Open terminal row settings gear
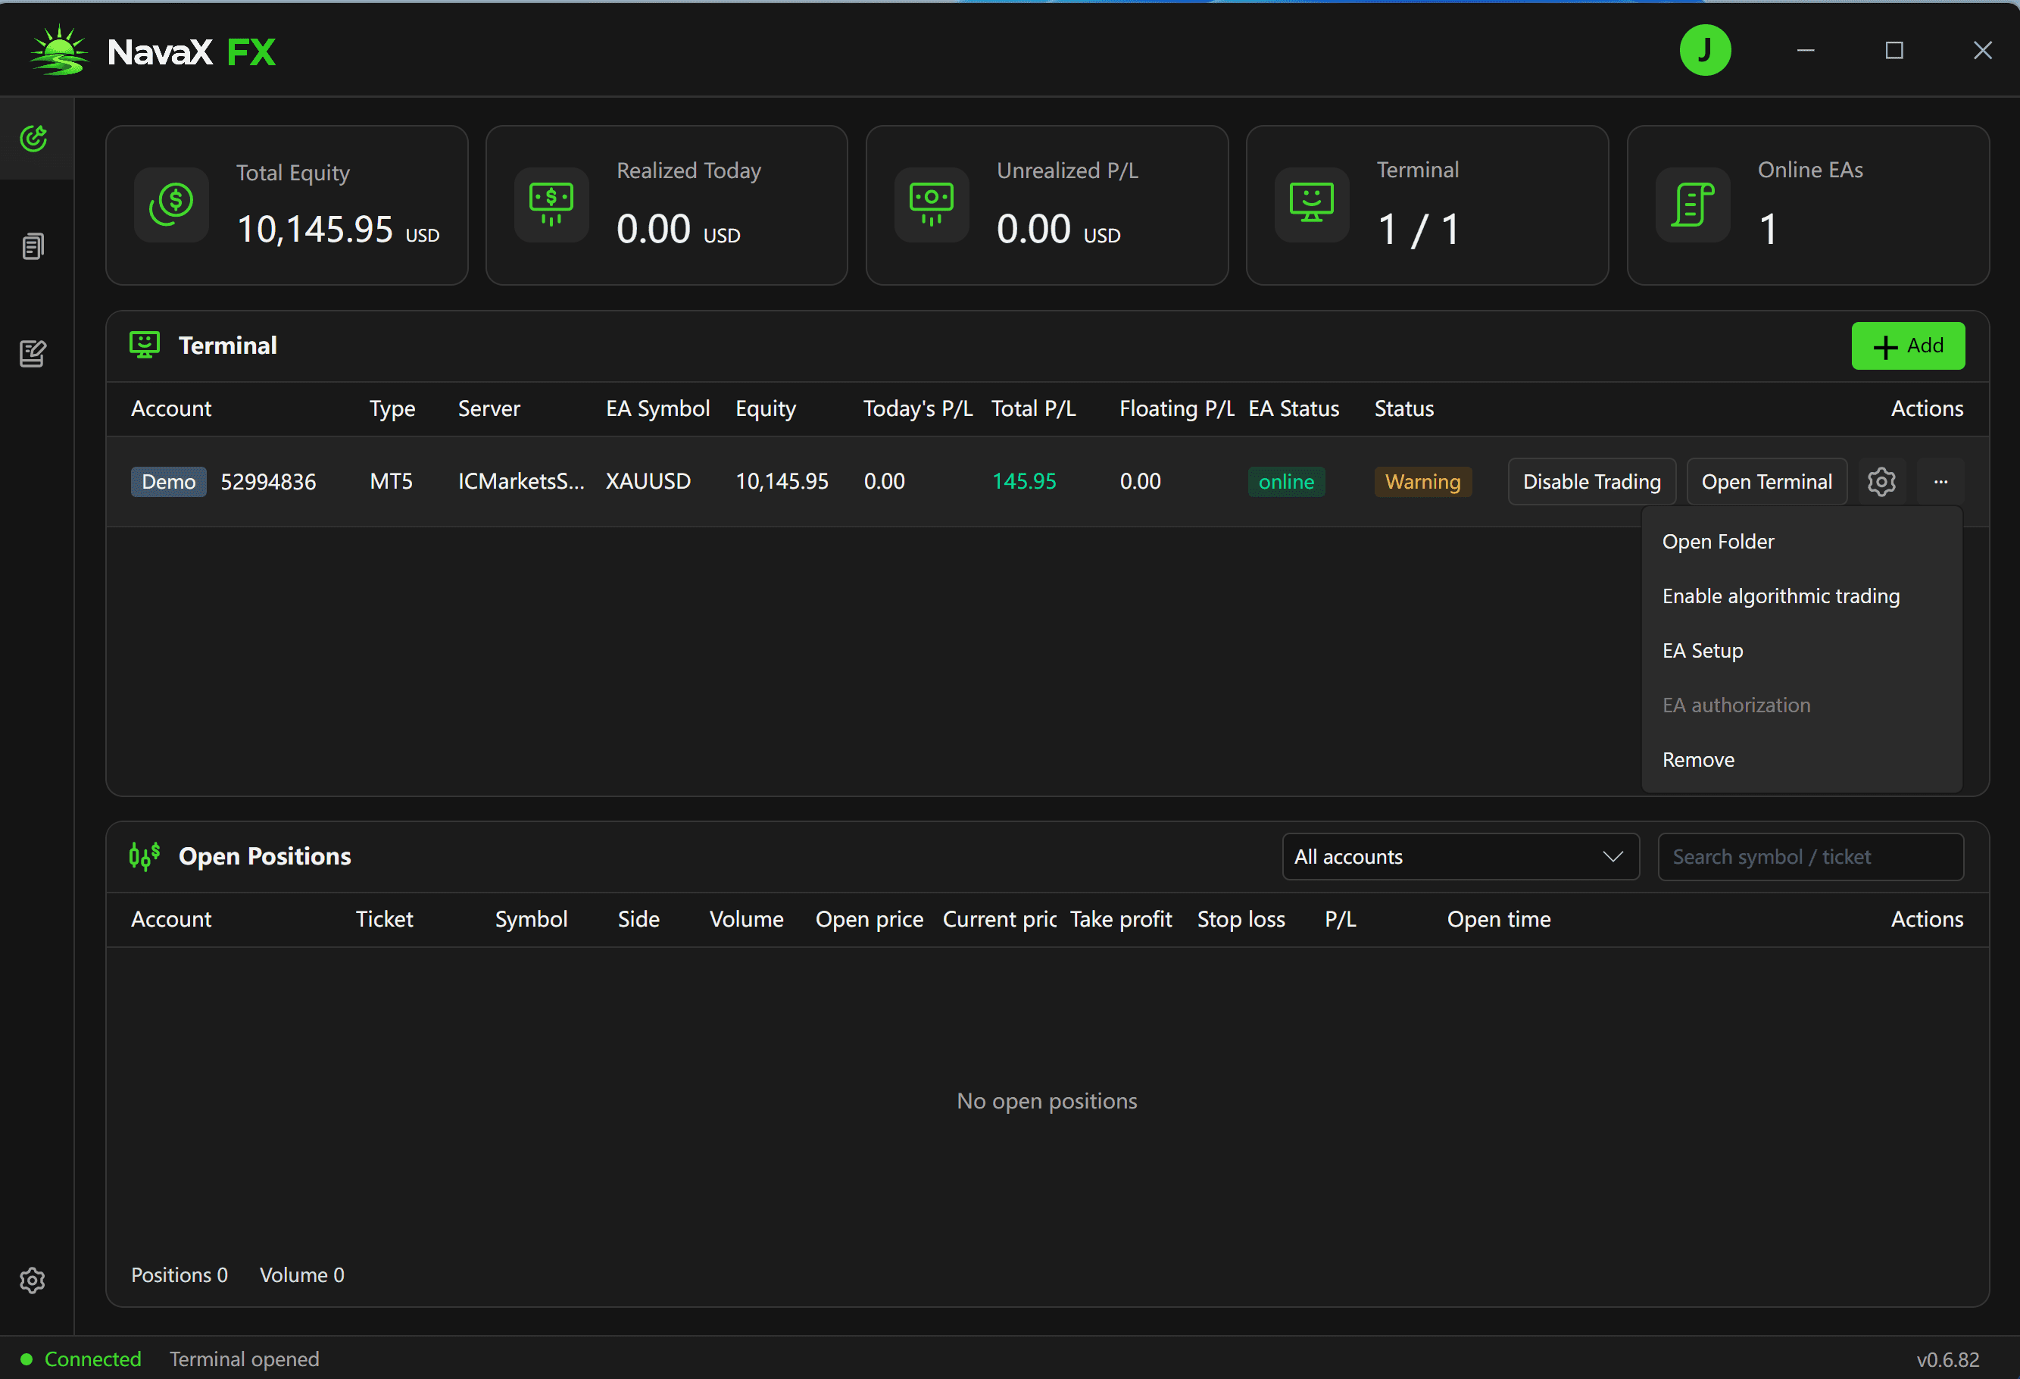The image size is (2020, 1379). tap(1881, 482)
